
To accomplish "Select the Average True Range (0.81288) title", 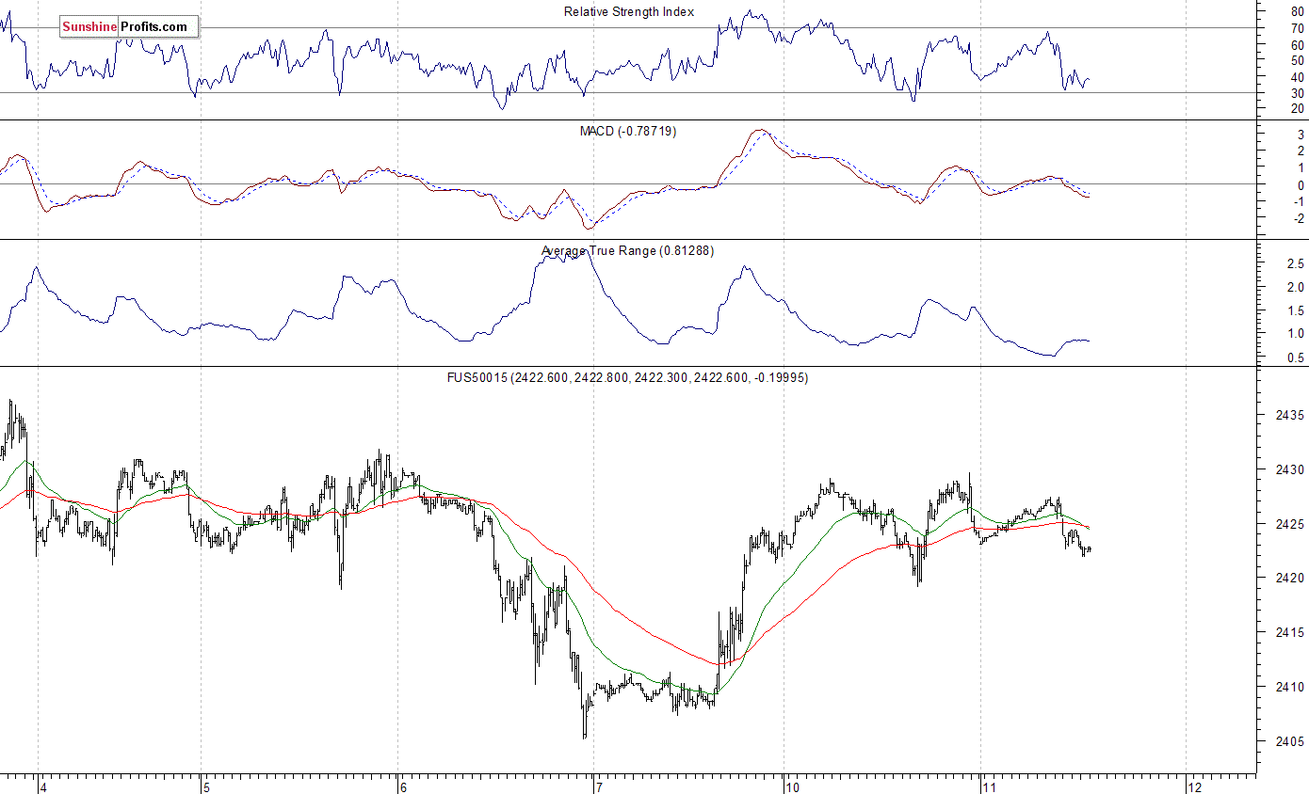I will tap(628, 251).
